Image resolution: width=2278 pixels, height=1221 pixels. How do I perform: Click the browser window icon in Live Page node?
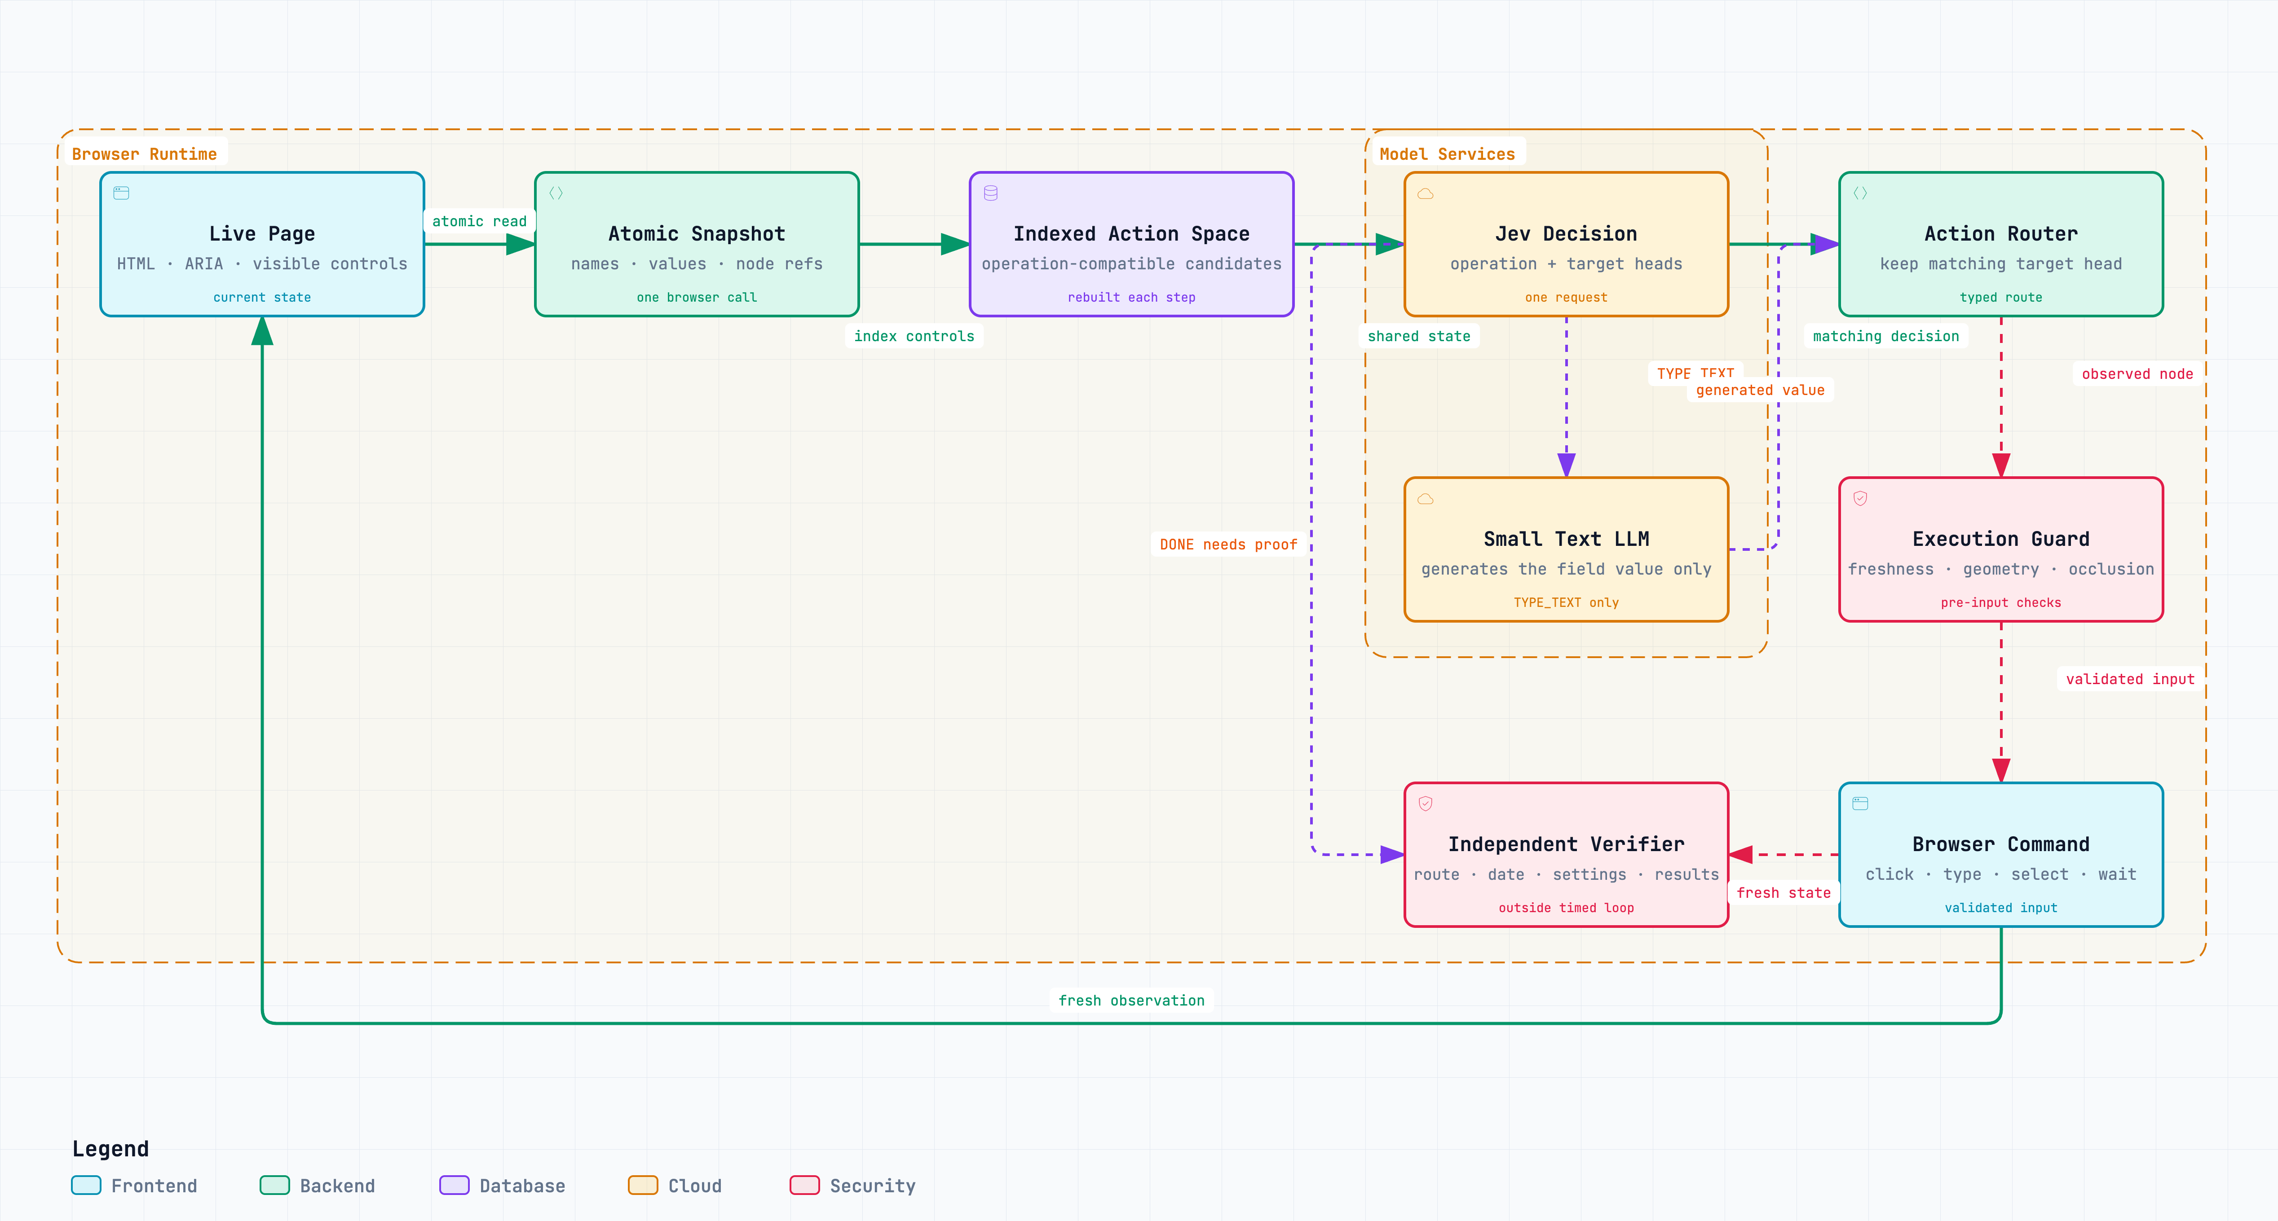[121, 193]
